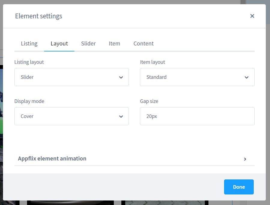Click the Element settings dialog title
The width and height of the screenshot is (270, 205).
[38, 16]
